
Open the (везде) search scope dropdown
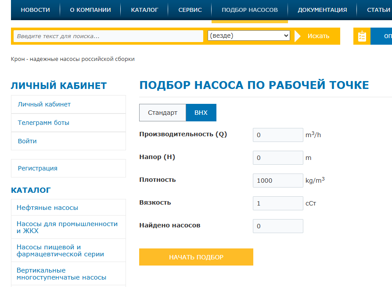249,36
